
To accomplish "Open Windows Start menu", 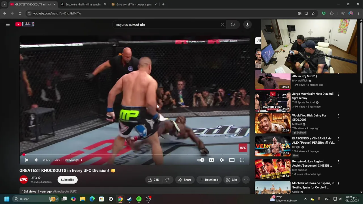I will (x=7, y=199).
